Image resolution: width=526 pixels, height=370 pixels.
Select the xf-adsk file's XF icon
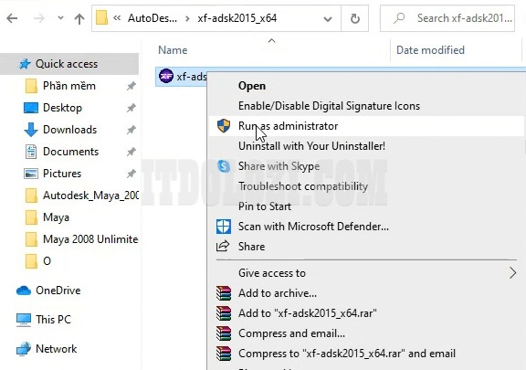[x=166, y=76]
